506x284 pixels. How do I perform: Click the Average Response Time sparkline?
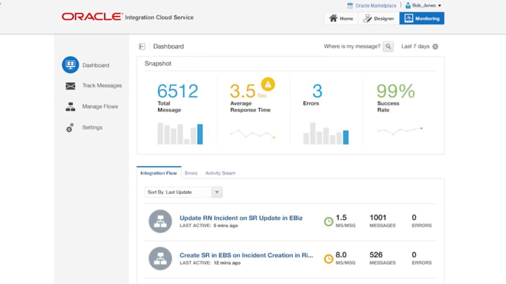point(253,133)
